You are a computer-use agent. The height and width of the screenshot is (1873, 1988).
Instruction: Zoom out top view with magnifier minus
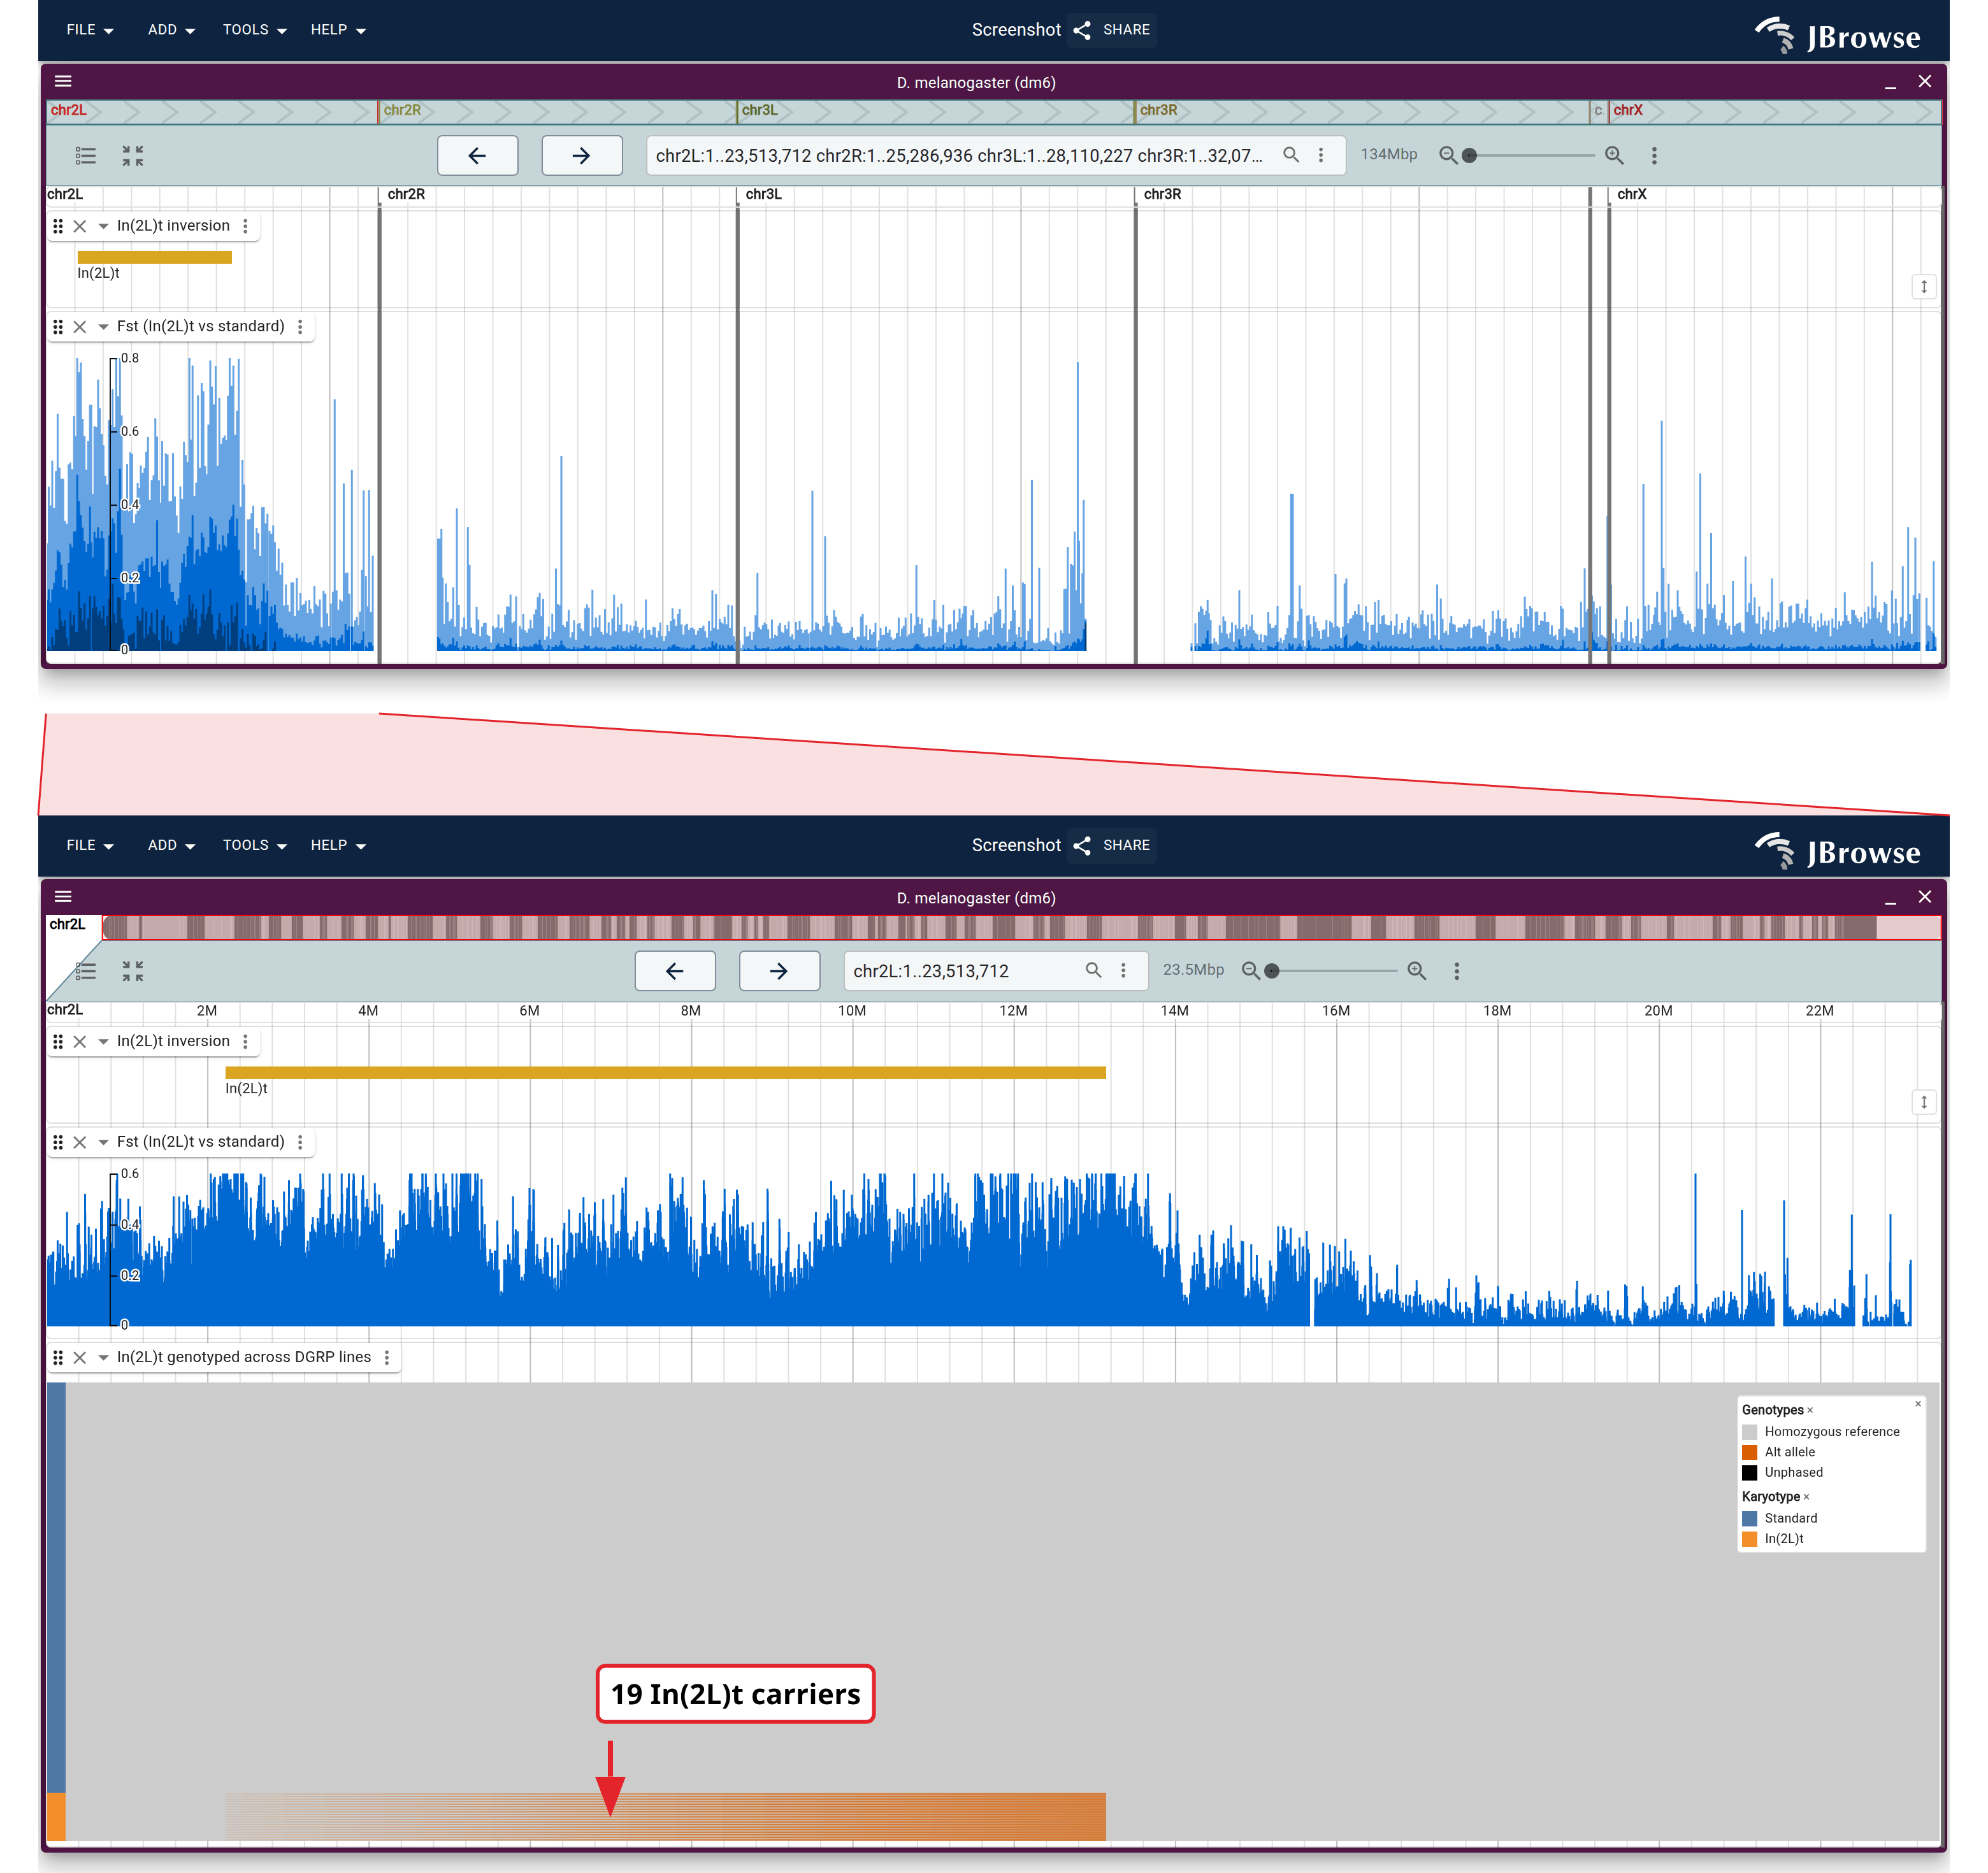pyautogui.click(x=1447, y=155)
